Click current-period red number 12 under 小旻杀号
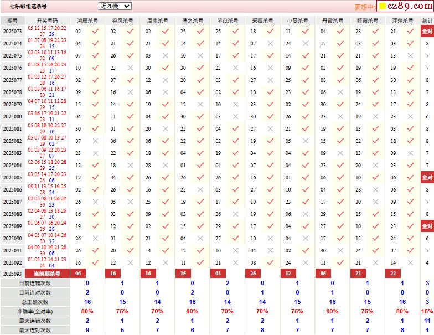This screenshot has height=335, width=434. [x=288, y=274]
